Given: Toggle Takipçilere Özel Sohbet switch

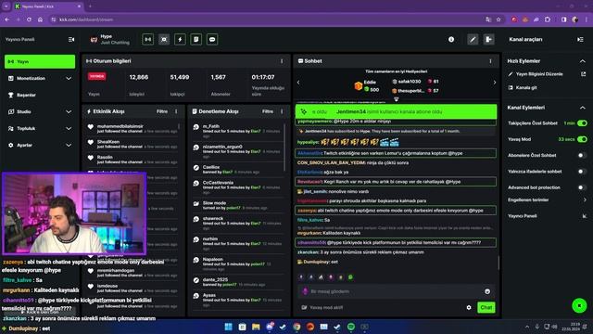Looking at the screenshot, I should [582, 123].
